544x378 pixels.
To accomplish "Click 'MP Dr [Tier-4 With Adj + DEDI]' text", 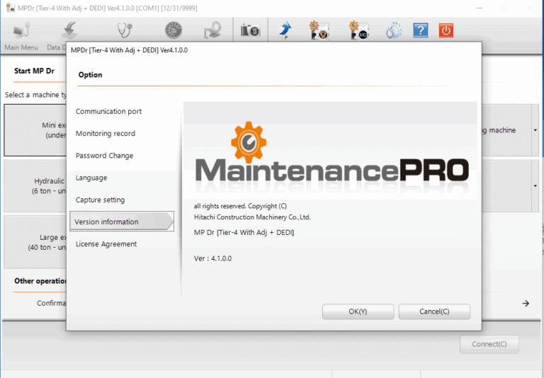I will (244, 232).
